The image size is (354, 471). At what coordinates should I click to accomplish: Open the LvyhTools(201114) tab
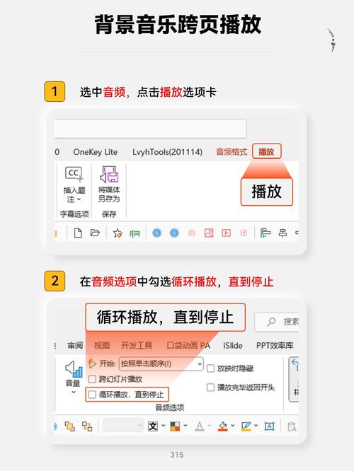[167, 152]
